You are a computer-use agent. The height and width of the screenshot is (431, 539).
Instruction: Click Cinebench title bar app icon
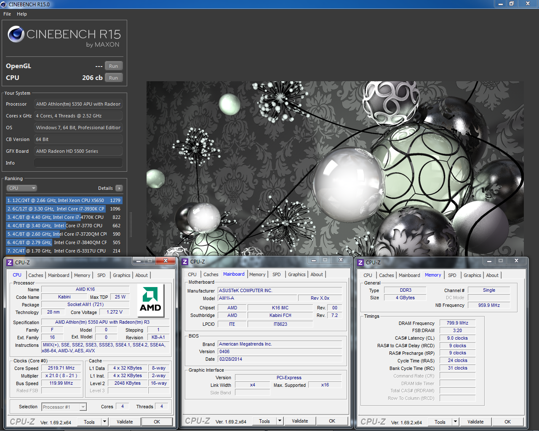pos(3,4)
